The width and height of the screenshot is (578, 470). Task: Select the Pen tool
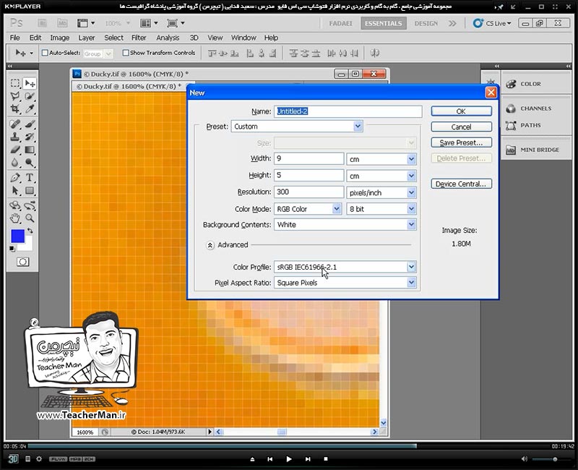coord(15,177)
